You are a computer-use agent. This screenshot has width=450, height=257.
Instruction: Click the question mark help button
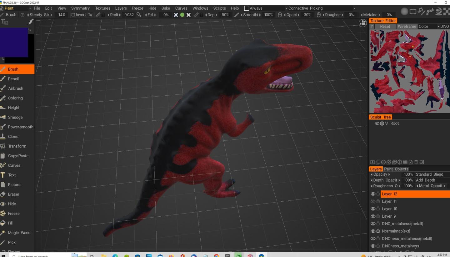(x=372, y=27)
